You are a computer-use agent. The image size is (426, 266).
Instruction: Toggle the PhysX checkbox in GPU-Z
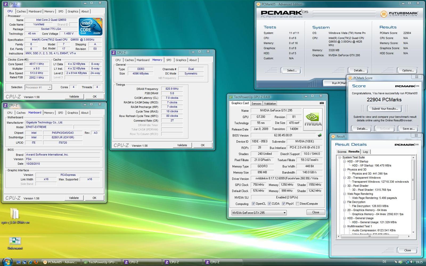coord(284,204)
